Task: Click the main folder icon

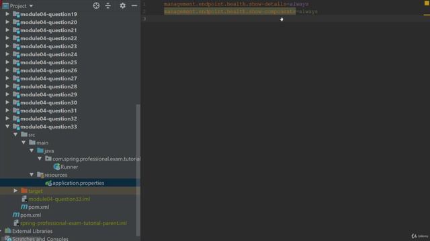Action: pyautogui.click(x=32, y=143)
